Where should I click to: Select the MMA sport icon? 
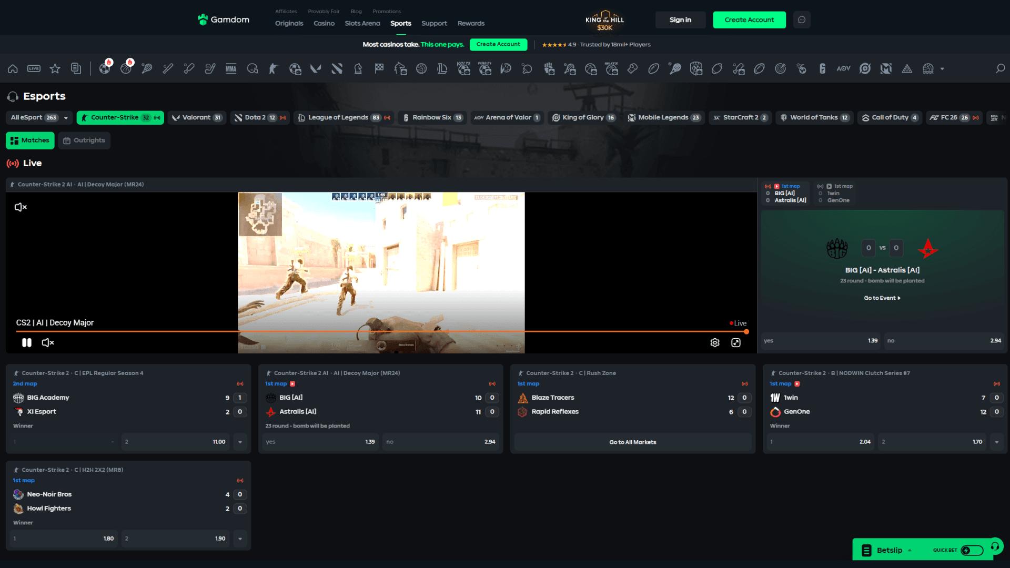[231, 69]
